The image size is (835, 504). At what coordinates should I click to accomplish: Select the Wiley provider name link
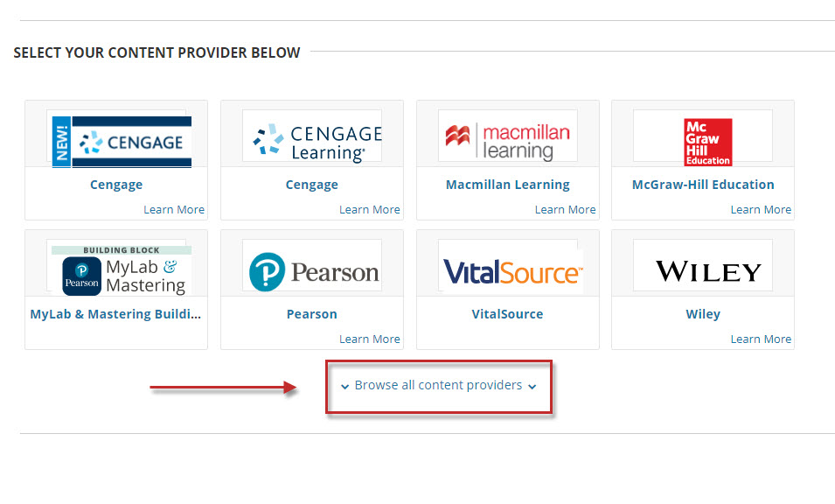(703, 314)
